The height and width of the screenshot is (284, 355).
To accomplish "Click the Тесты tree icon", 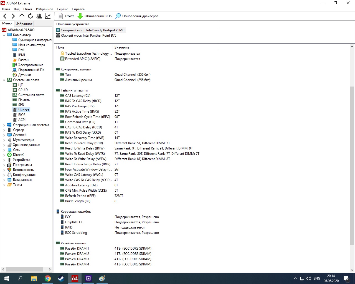I will pos(9,185).
